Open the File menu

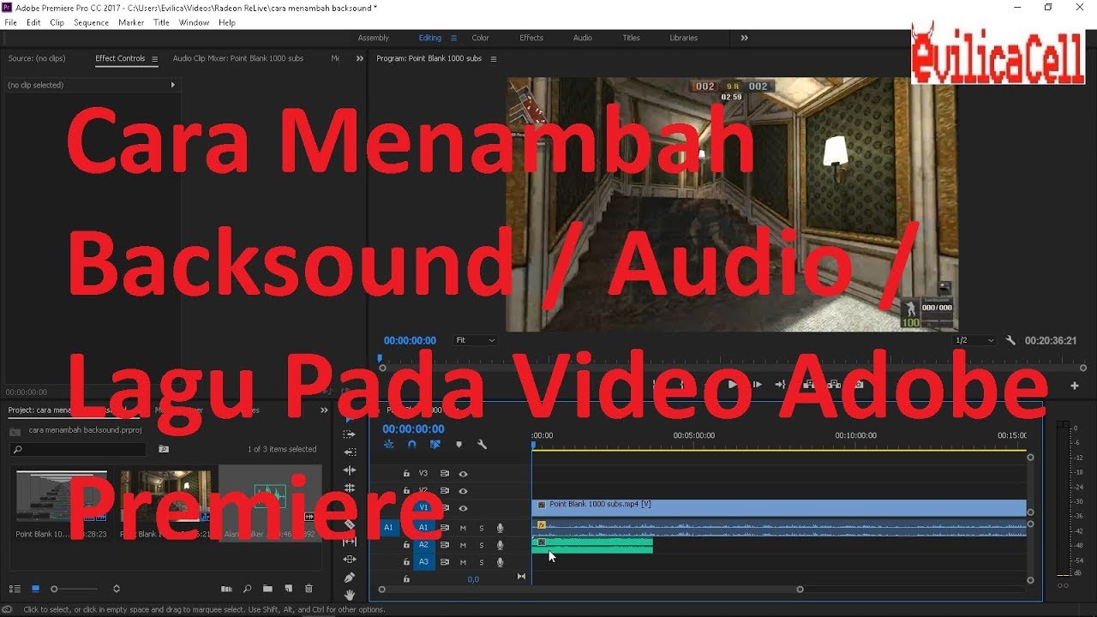click(x=10, y=23)
